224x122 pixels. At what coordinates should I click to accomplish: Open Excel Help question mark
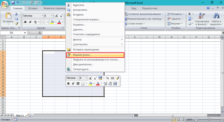pyautogui.click(x=208, y=8)
